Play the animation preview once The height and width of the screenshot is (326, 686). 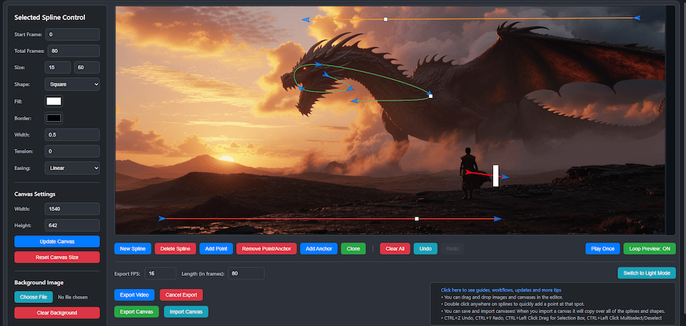(x=602, y=249)
